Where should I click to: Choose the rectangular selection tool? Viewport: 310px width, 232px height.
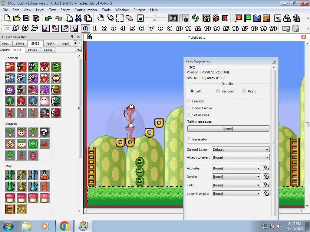point(120,18)
